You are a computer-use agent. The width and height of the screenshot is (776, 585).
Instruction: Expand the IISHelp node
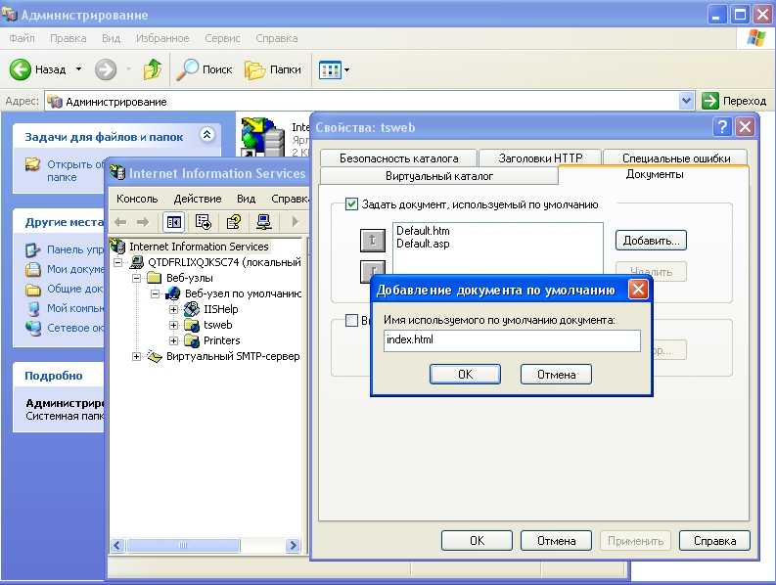click(173, 309)
